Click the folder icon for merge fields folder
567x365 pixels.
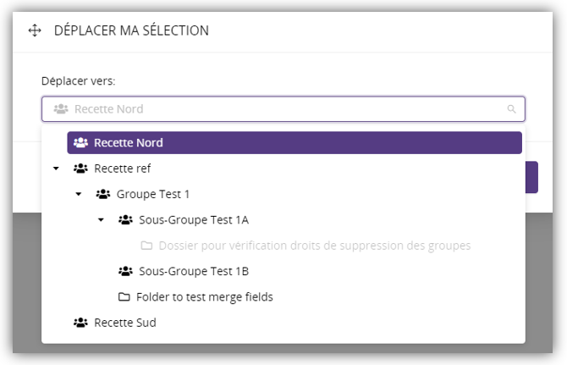tap(124, 297)
